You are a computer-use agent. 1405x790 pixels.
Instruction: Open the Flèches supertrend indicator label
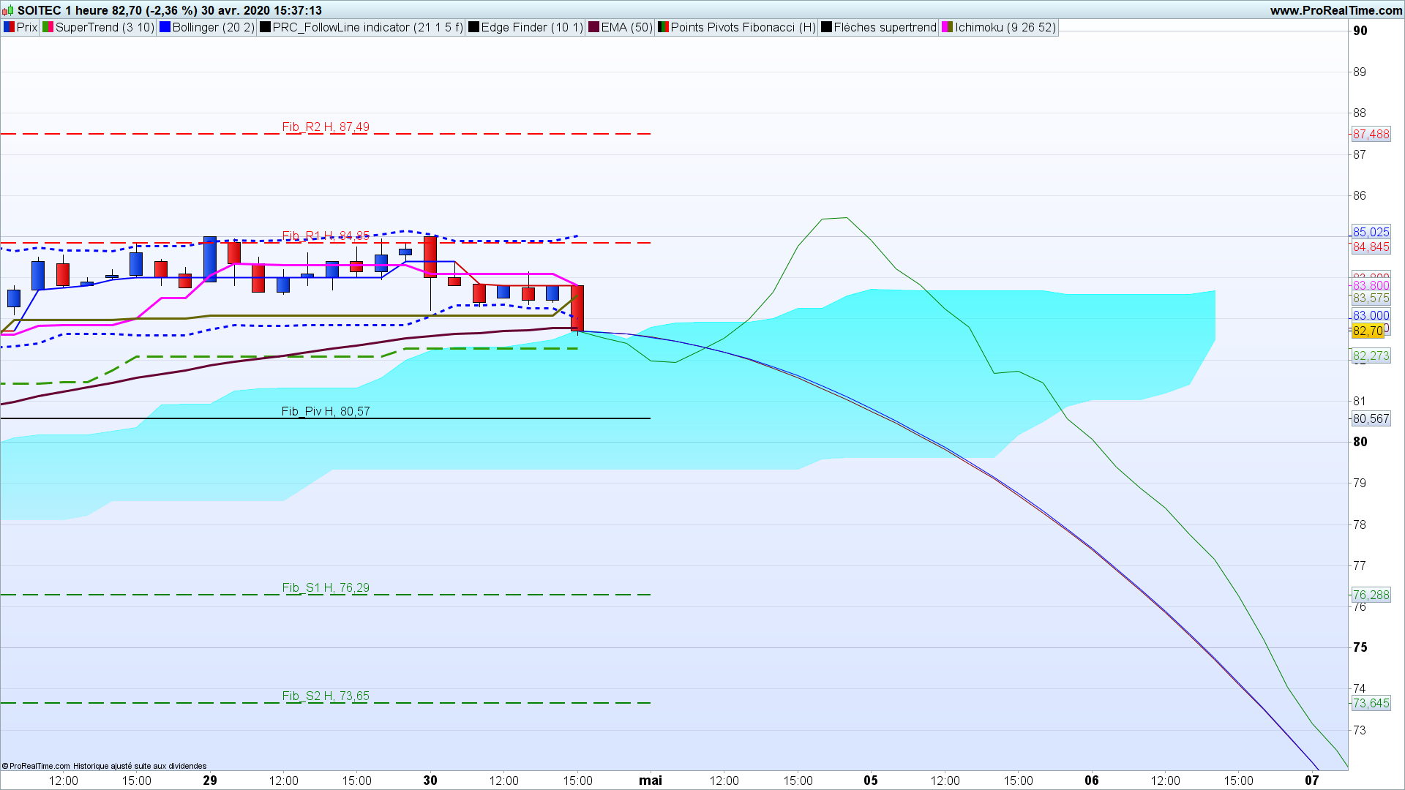[885, 27]
